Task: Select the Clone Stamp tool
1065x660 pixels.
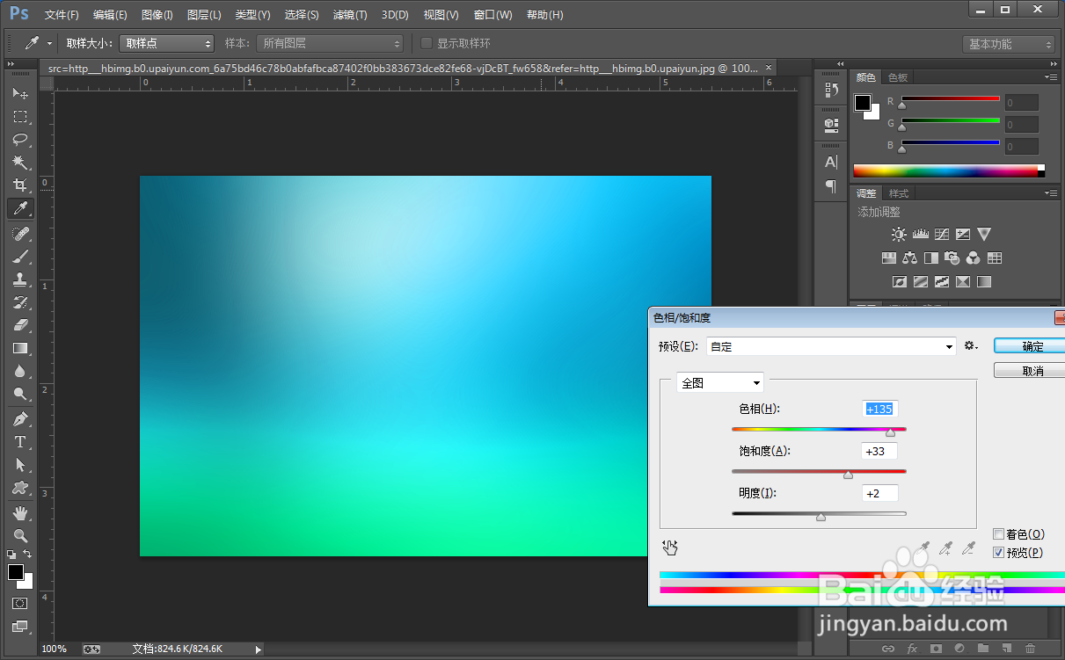Action: click(x=20, y=279)
